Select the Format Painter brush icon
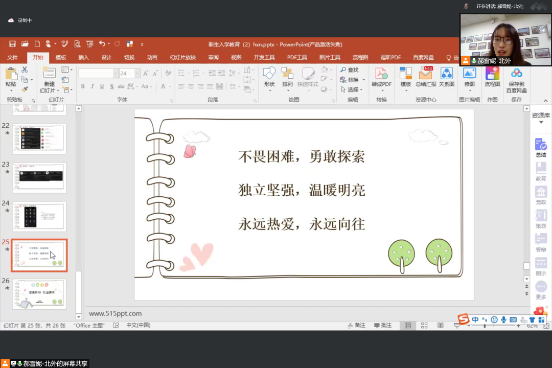The width and height of the screenshot is (552, 368). [24, 89]
